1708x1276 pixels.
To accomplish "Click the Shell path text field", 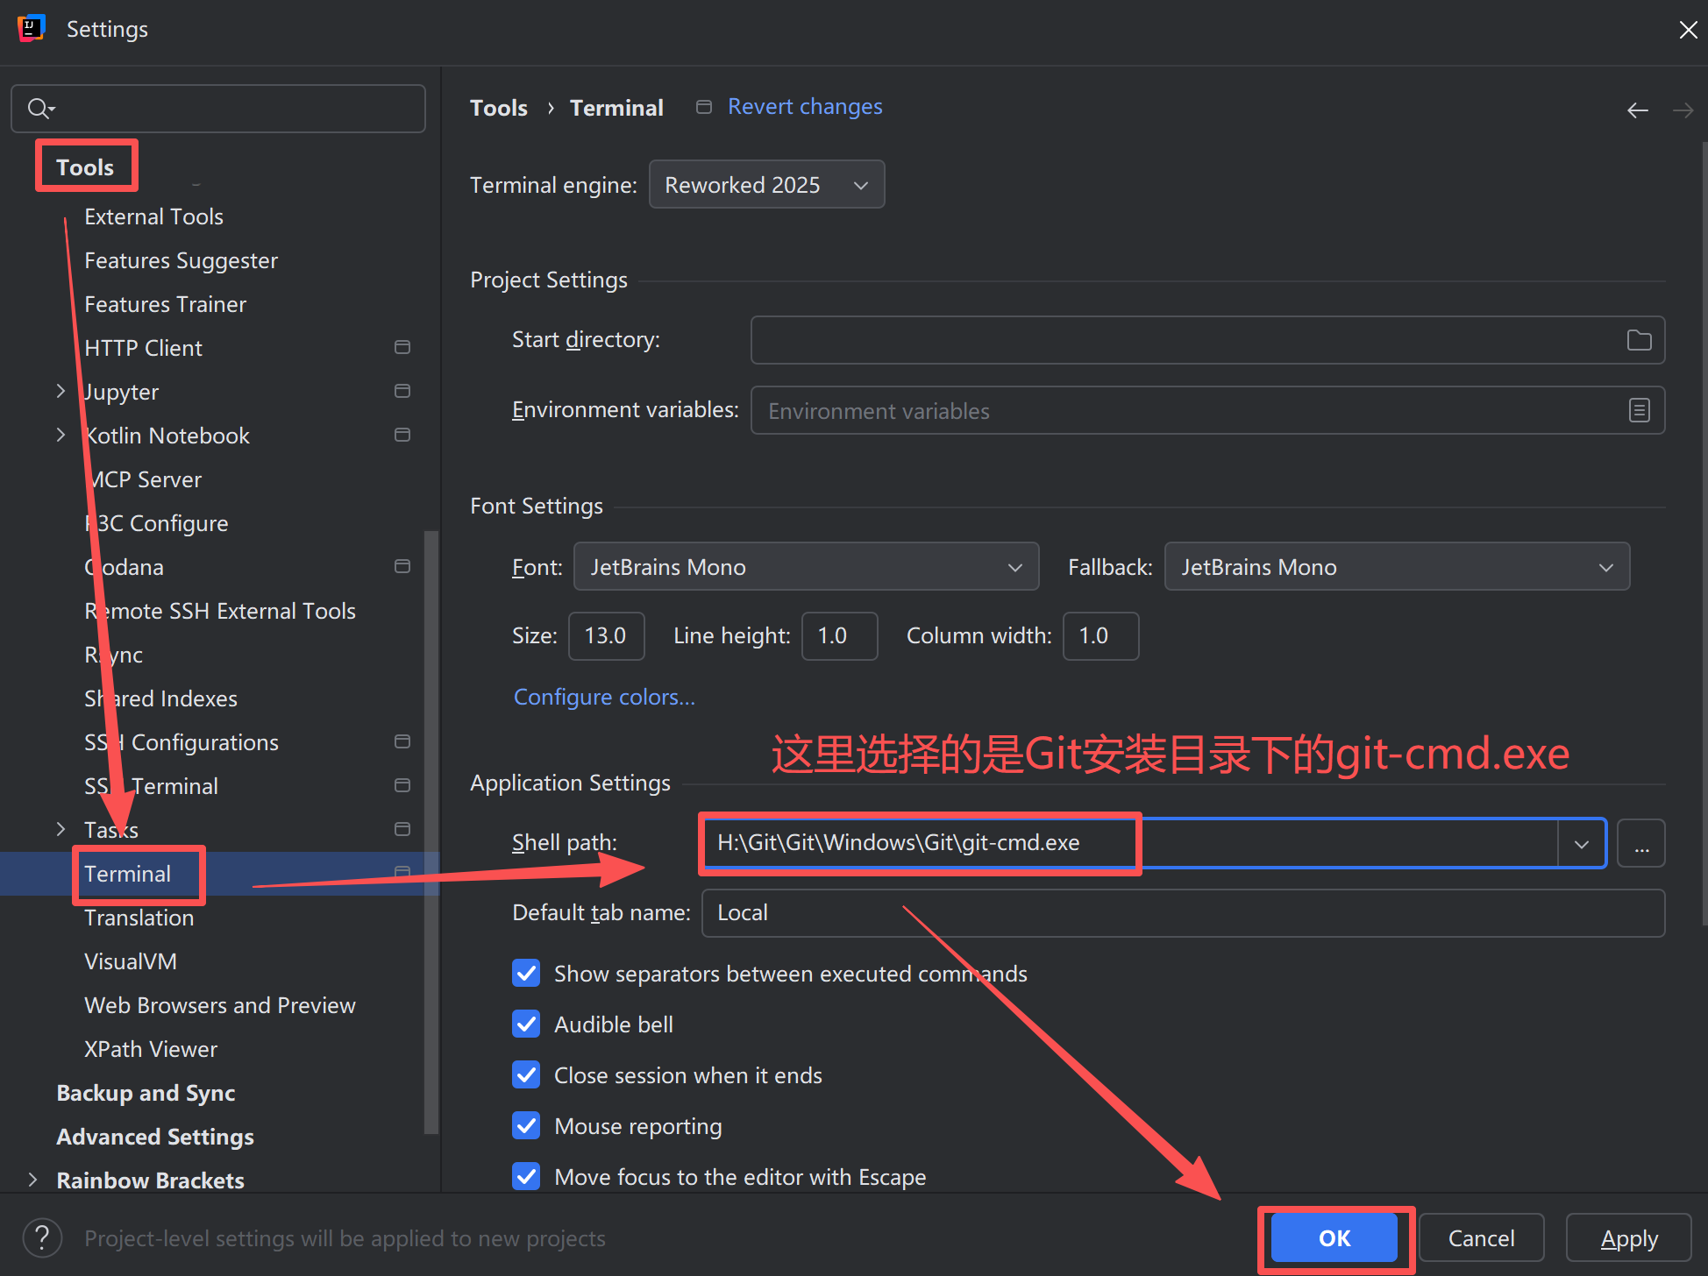I will coord(1130,843).
